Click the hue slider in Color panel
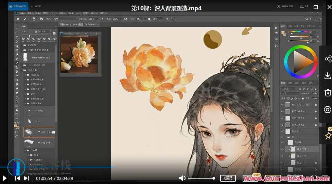Viewport: 332px width, 184px height. pyautogui.click(x=299, y=32)
